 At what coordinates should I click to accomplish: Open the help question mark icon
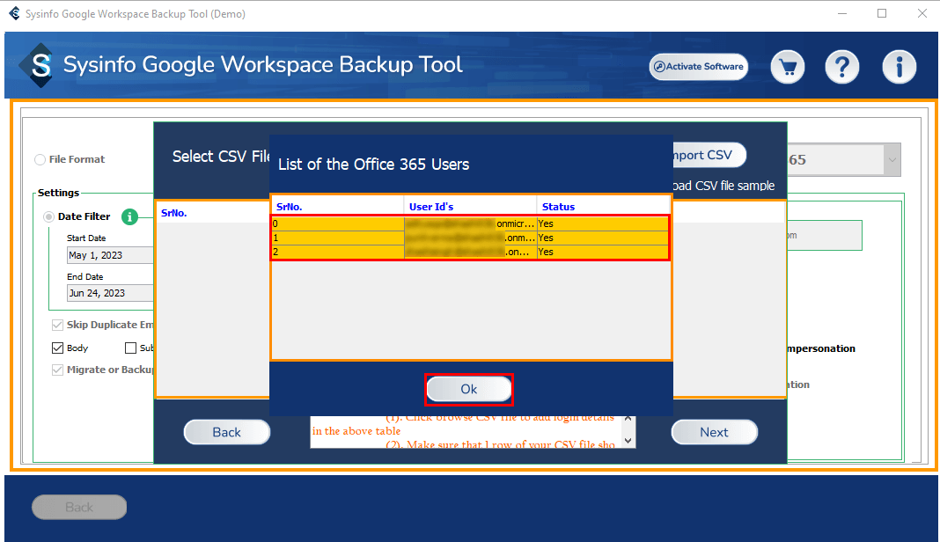841,67
